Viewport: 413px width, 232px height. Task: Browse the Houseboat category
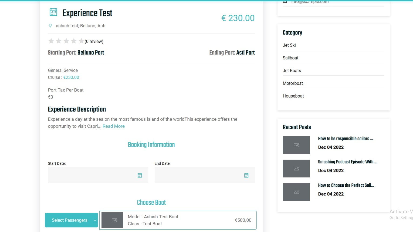pyautogui.click(x=293, y=96)
